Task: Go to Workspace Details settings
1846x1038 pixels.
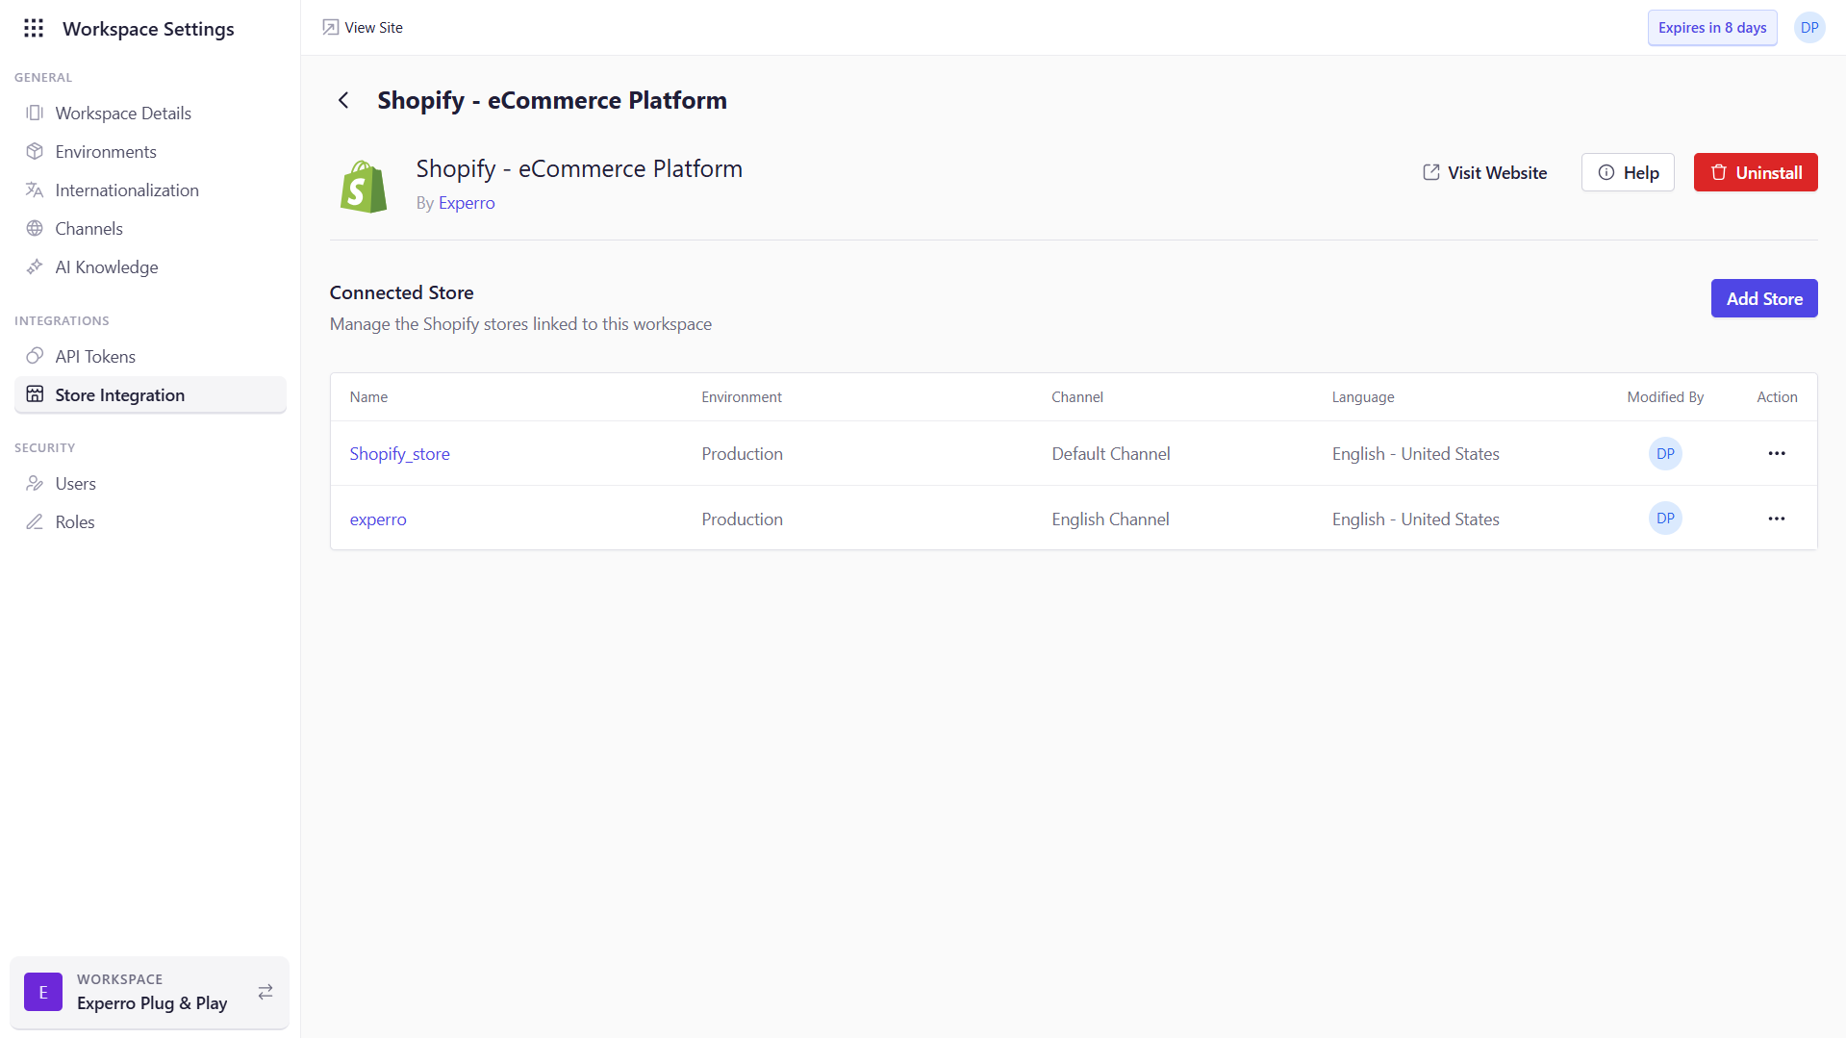Action: [123, 114]
